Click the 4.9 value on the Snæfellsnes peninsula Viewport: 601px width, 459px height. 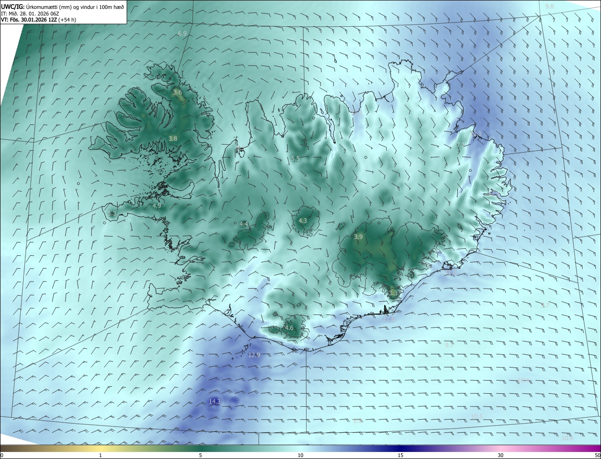[x=157, y=206]
